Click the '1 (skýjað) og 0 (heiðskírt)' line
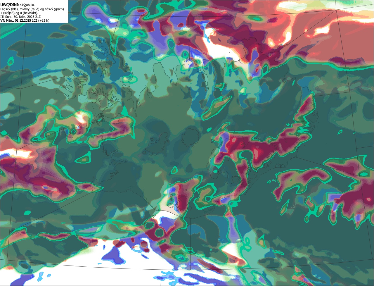374x286 pixels. coord(19,13)
